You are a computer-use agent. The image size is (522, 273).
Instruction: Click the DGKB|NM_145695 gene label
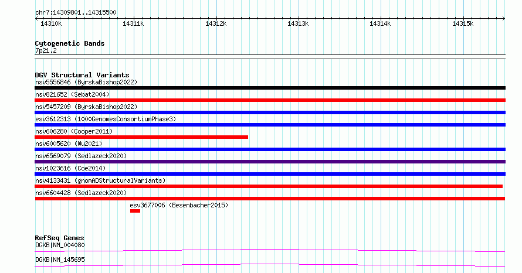[x=60, y=260]
